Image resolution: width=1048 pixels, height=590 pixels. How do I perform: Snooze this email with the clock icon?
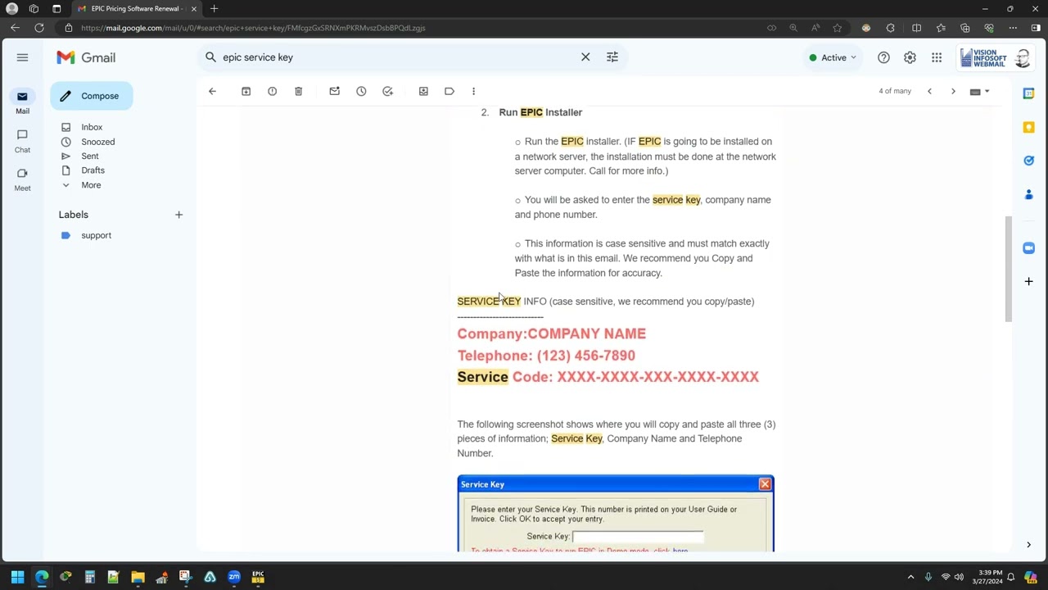(361, 91)
